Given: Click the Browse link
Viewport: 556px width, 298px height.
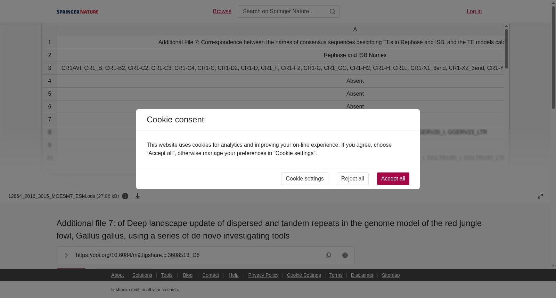Looking at the screenshot, I should tap(222, 11).
